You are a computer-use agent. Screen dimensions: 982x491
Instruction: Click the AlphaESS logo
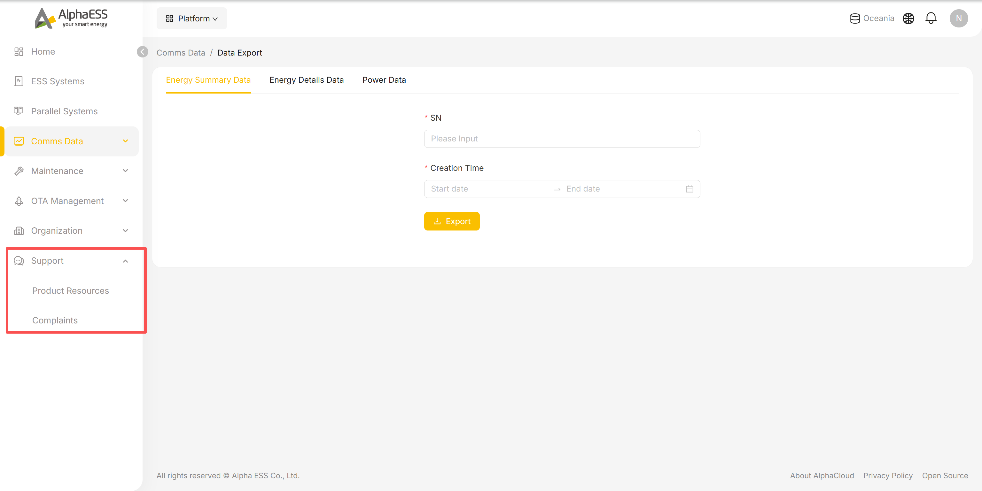[71, 18]
